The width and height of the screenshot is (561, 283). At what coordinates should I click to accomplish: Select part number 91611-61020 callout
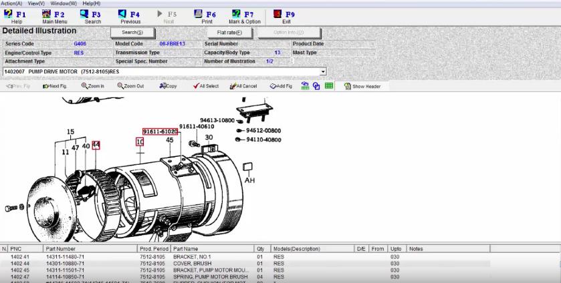coord(160,131)
